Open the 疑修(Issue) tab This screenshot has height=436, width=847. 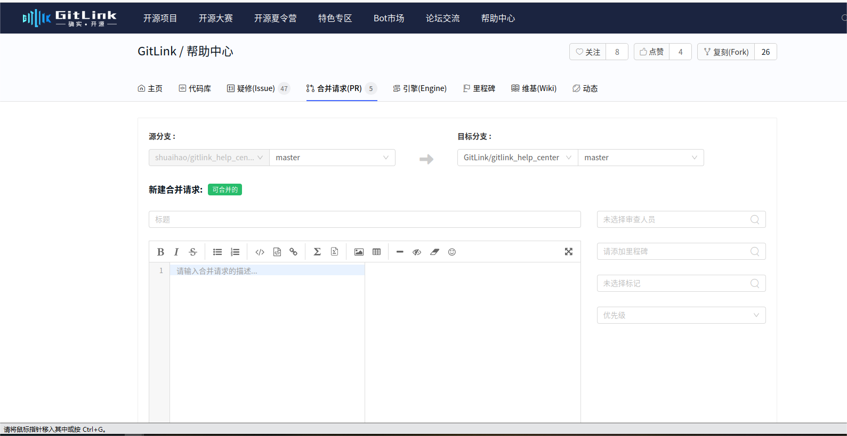258,88
